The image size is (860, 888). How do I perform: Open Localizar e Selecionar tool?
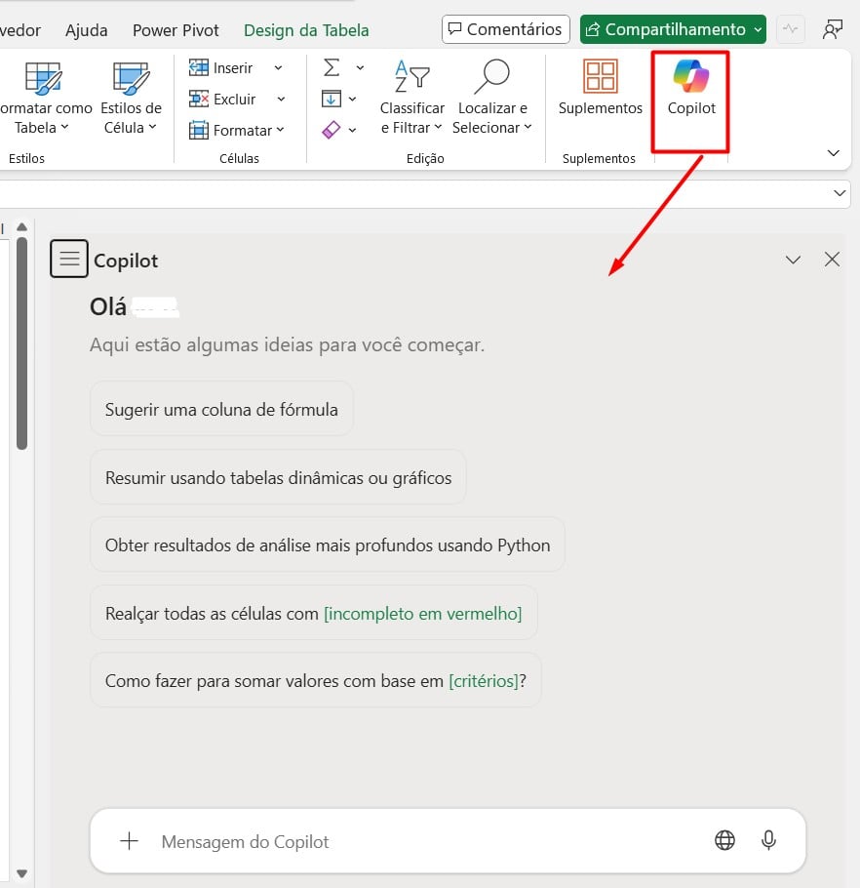pyautogui.click(x=492, y=97)
